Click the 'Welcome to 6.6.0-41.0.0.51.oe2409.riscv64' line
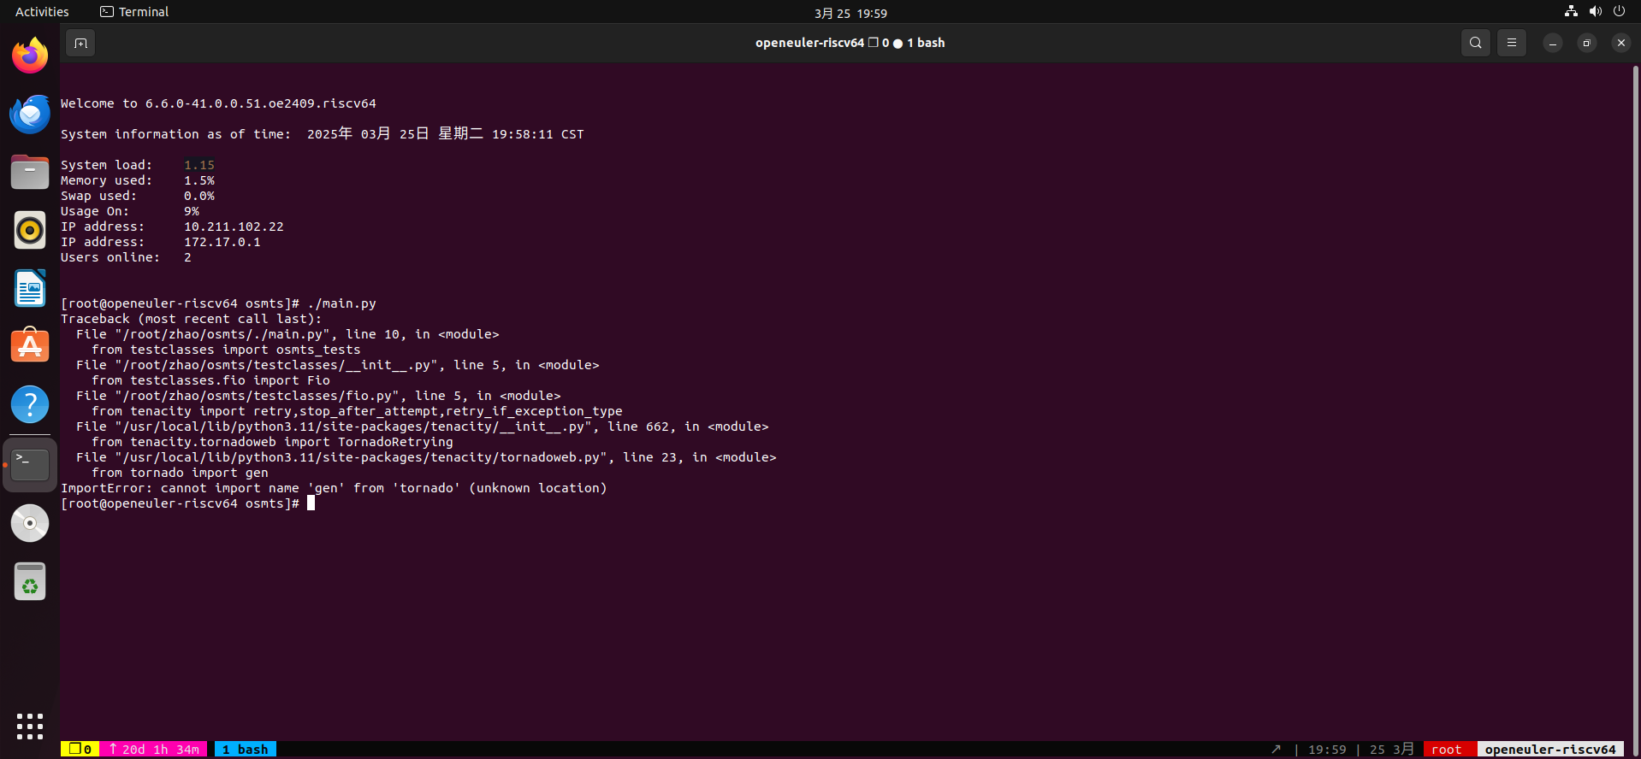 tap(218, 103)
